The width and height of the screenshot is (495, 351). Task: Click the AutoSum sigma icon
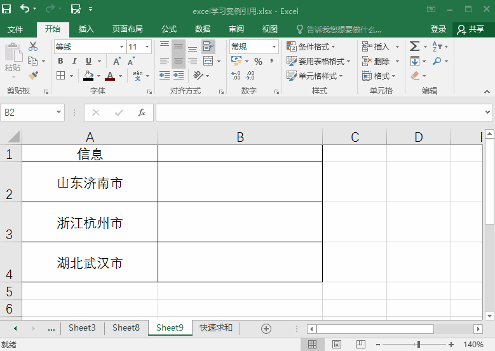tap(414, 46)
